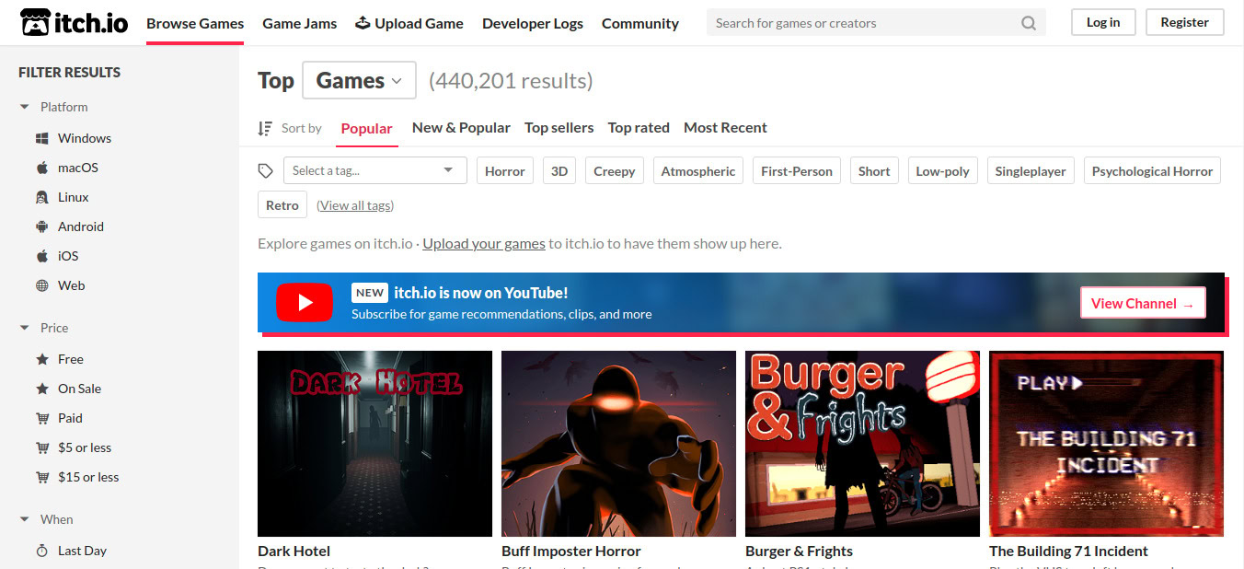Click the Linux penguin icon

click(41, 197)
